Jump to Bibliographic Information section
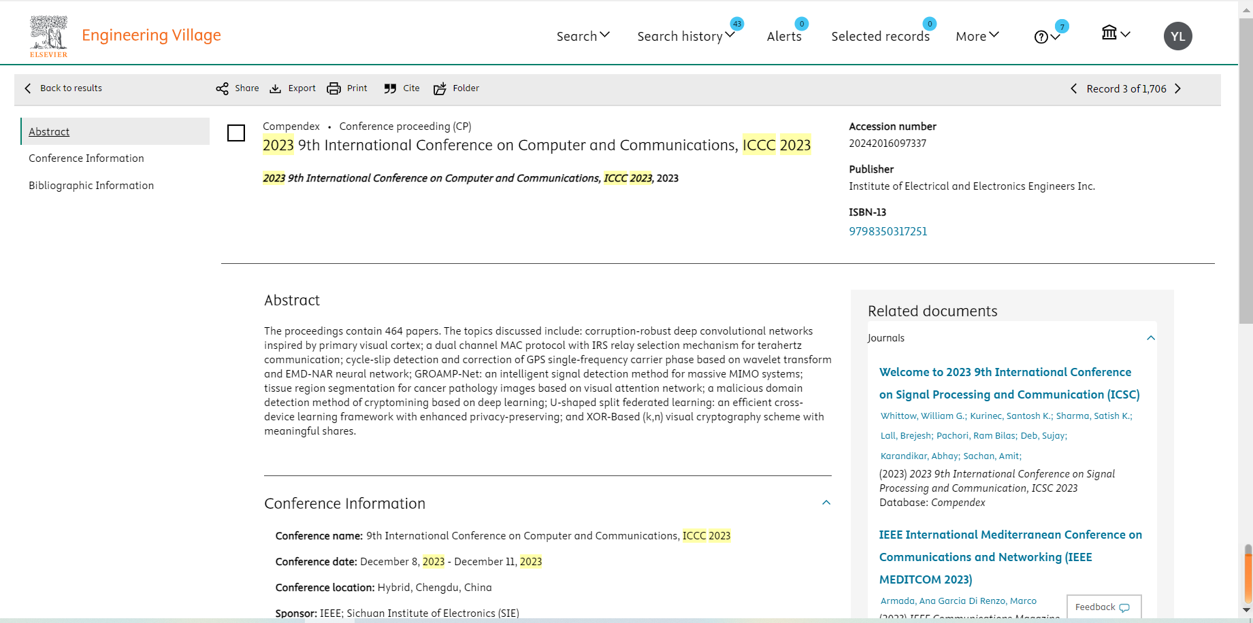1253x623 pixels. click(x=91, y=186)
